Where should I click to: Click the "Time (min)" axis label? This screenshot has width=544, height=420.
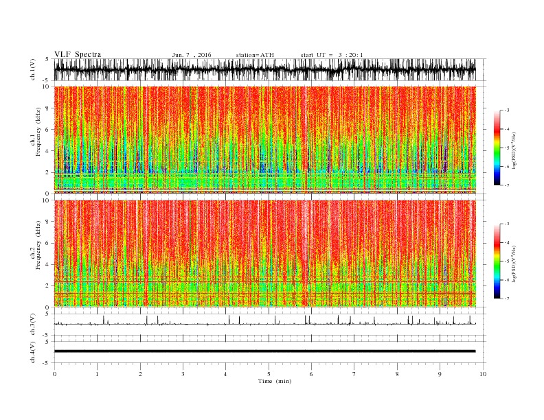(x=275, y=381)
